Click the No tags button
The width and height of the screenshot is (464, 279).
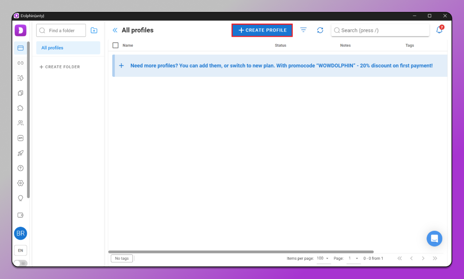tap(122, 258)
